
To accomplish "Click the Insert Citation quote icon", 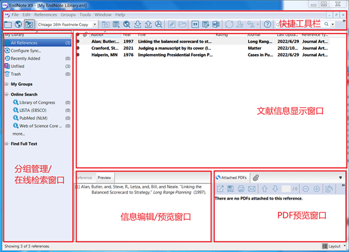I will point(195,25).
